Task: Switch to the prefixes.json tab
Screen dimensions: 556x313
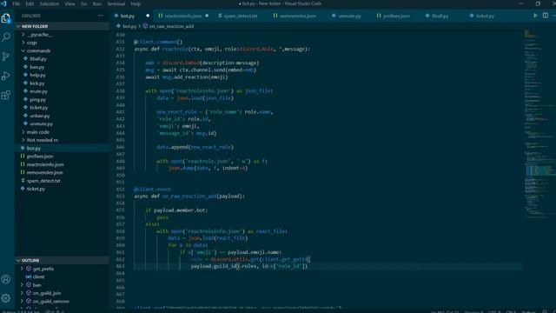Action: pos(396,16)
